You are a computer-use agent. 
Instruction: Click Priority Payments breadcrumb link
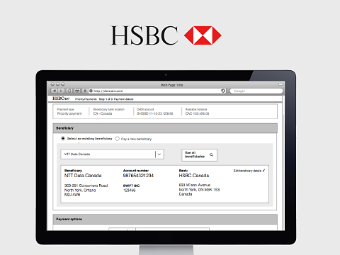click(86, 99)
